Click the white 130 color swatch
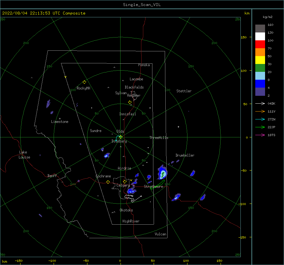Viewport: 284px width, 265px height. click(260, 37)
